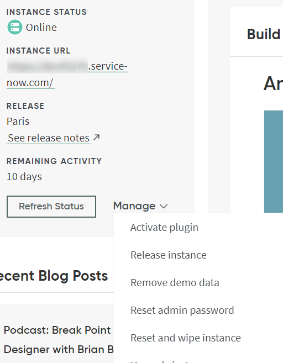The image size is (283, 363).
Task: Choose the Reset admin password option
Action: pos(182,311)
